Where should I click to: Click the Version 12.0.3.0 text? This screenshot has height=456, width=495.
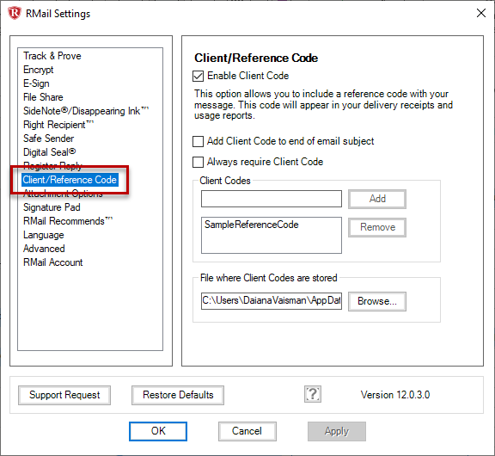(395, 395)
